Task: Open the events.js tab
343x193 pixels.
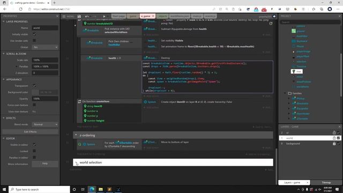Action: click(x=210, y=16)
